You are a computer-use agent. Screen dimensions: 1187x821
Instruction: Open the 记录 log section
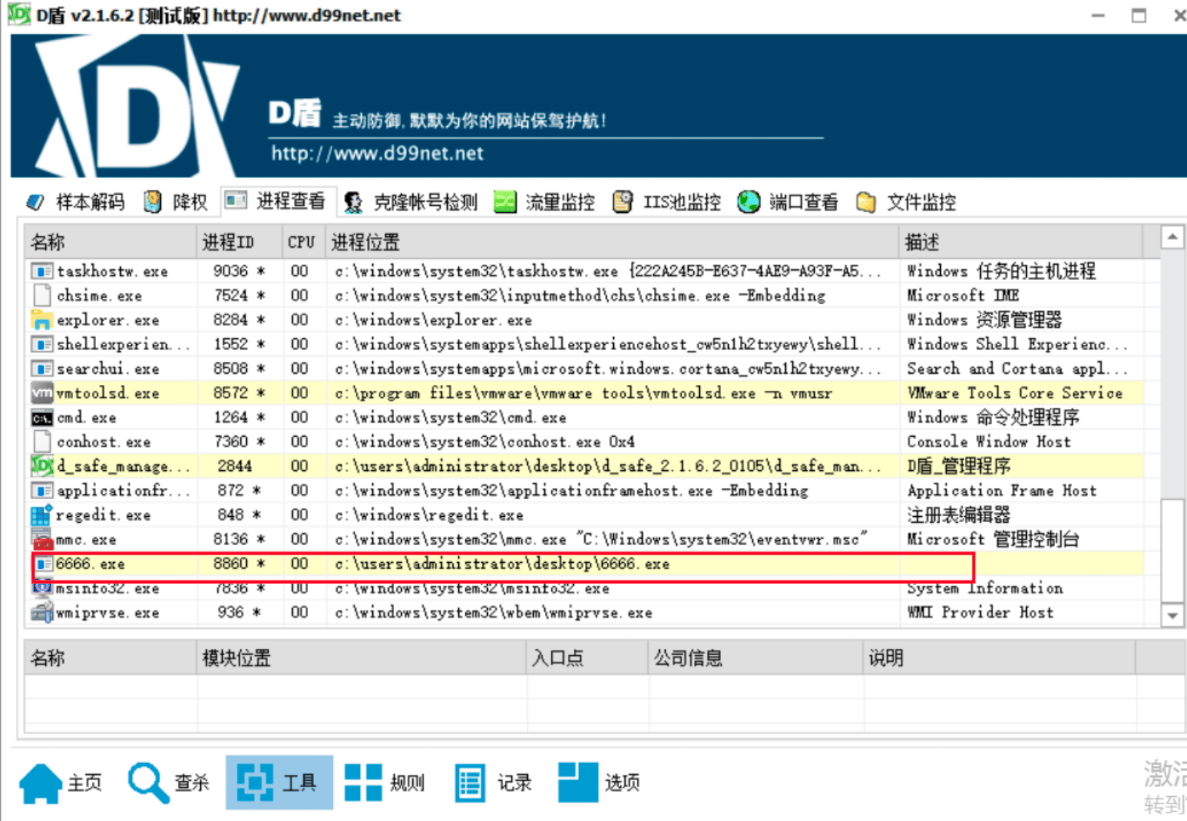click(x=494, y=783)
